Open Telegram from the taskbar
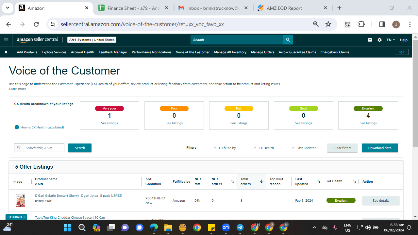This screenshot has height=235, width=418. click(240, 227)
